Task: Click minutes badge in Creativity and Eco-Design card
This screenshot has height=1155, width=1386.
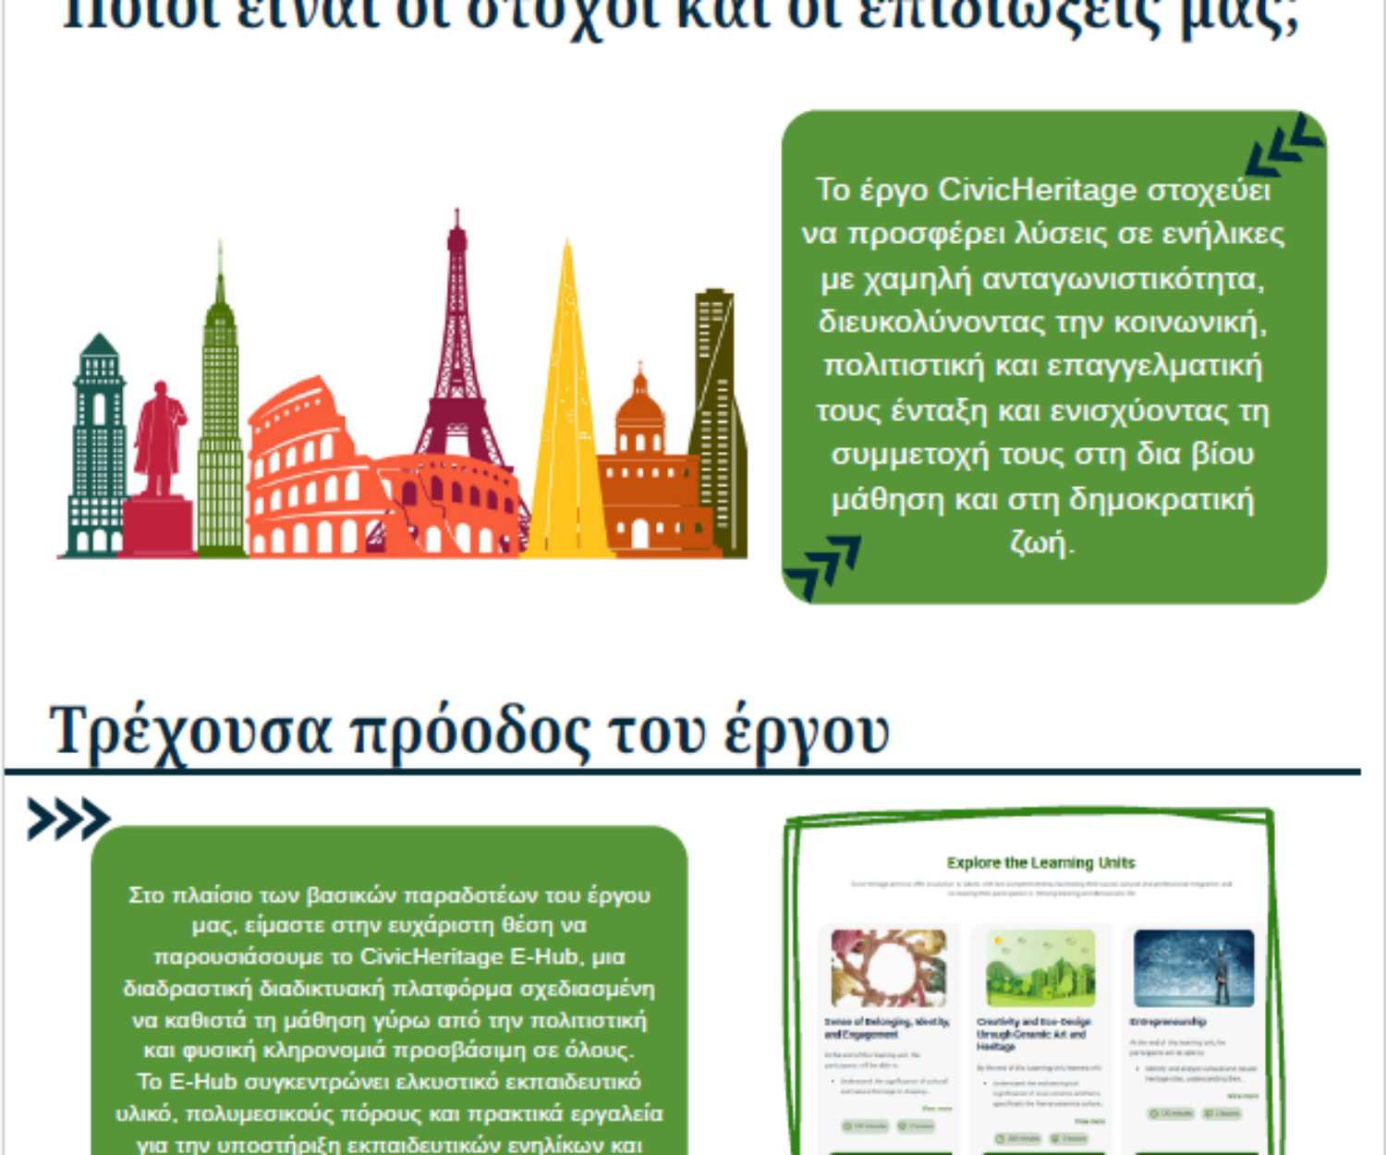Action: coord(1017,1138)
